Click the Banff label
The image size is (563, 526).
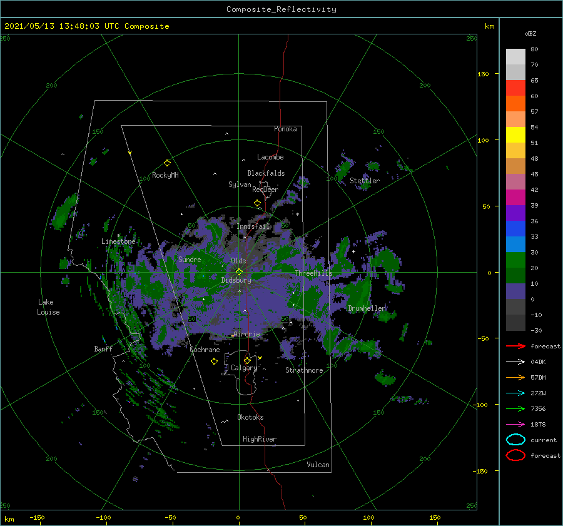[103, 348]
